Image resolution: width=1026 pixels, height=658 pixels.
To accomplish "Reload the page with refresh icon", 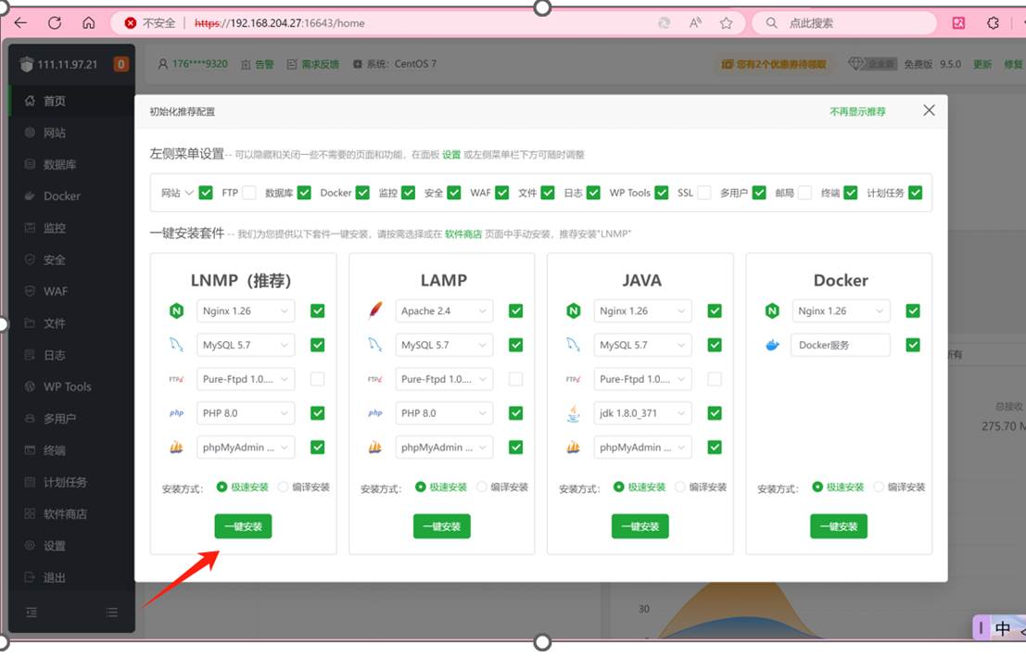I will click(x=55, y=23).
